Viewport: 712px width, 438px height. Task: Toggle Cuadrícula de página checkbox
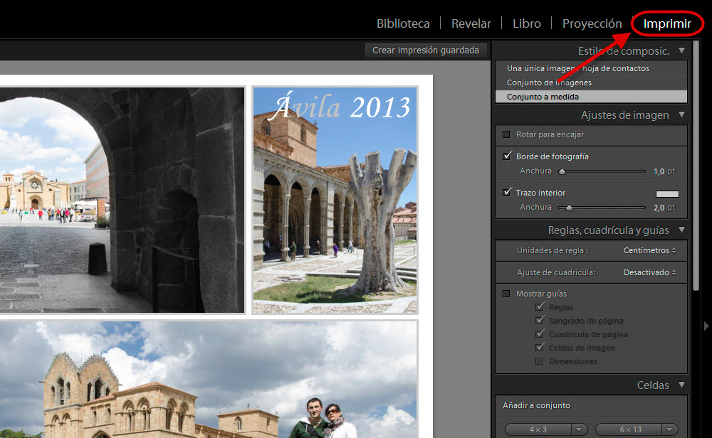pos(539,334)
